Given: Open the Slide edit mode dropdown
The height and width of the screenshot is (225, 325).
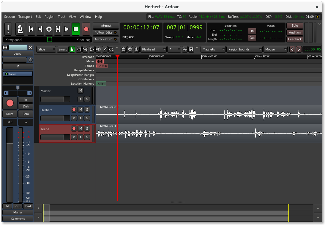Looking at the screenshot, I should pyautogui.click(x=46, y=49).
